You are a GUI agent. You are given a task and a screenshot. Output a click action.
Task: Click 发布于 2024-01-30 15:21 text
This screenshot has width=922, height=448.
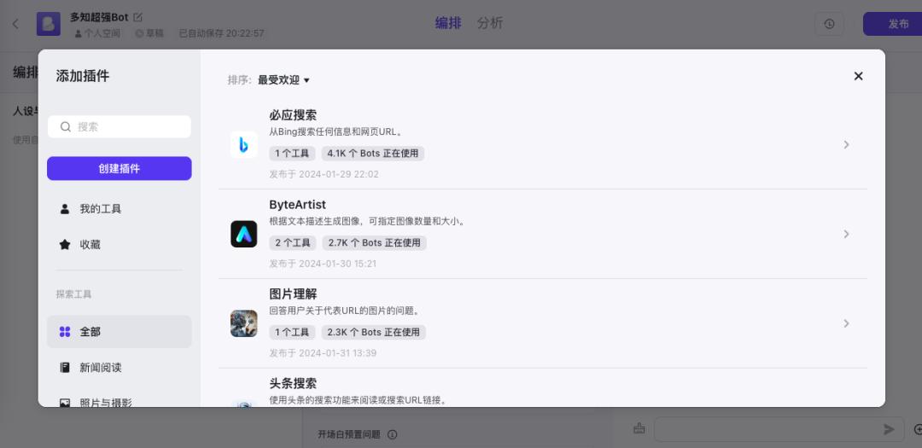pyautogui.click(x=323, y=264)
